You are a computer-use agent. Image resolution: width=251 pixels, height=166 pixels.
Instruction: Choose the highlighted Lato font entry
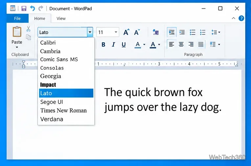[66, 93]
